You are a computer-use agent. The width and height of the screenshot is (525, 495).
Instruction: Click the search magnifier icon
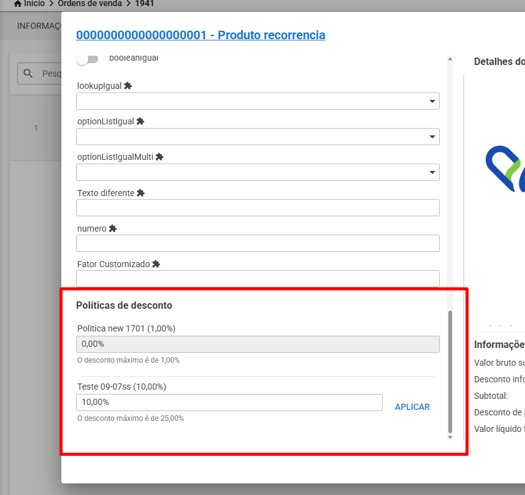click(x=28, y=74)
